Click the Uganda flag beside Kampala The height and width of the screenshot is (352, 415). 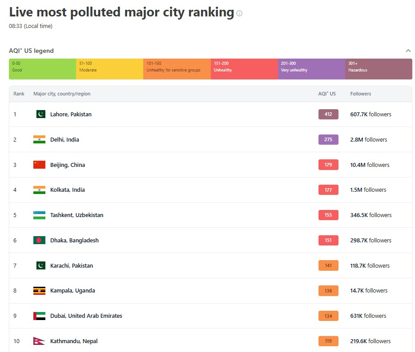click(x=39, y=291)
